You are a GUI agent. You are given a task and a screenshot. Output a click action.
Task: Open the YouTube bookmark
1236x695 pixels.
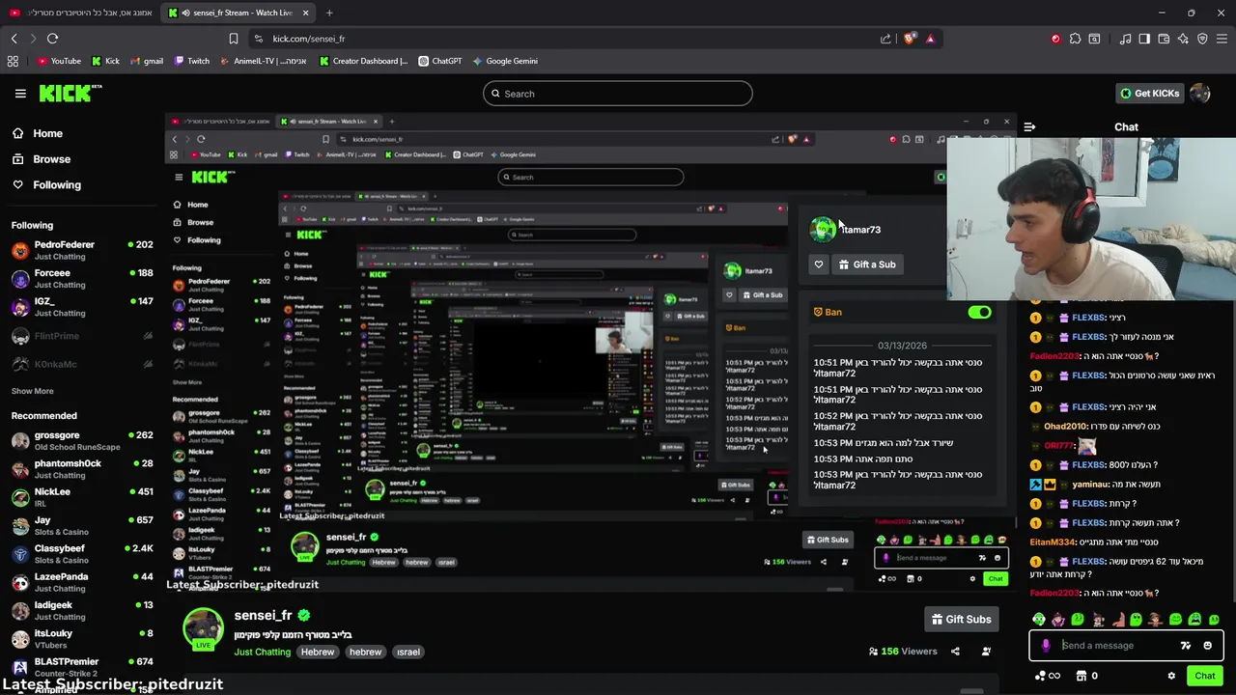[59, 61]
